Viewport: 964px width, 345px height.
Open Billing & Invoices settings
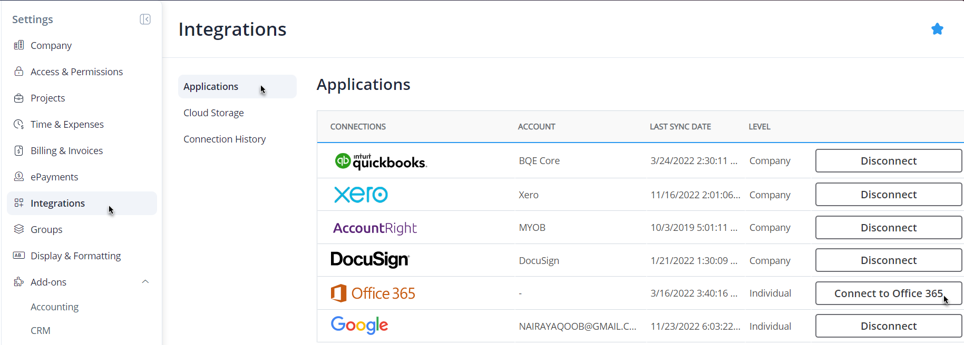tap(66, 150)
